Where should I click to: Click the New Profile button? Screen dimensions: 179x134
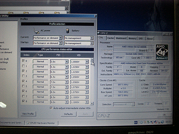[28, 114]
